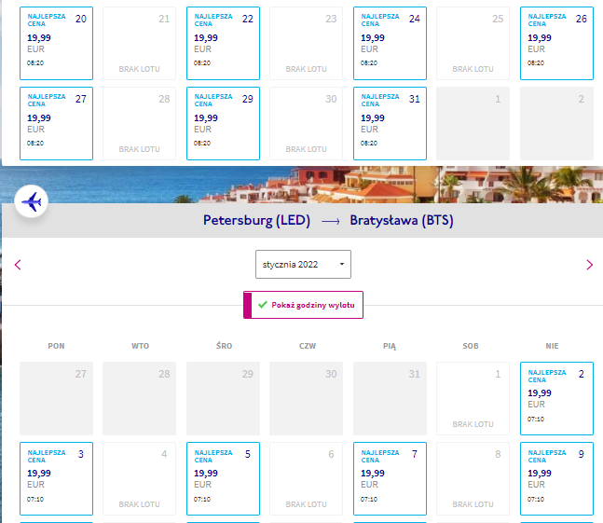
Task: Choose the day 20 flight at 08:20
Action: tap(56, 43)
